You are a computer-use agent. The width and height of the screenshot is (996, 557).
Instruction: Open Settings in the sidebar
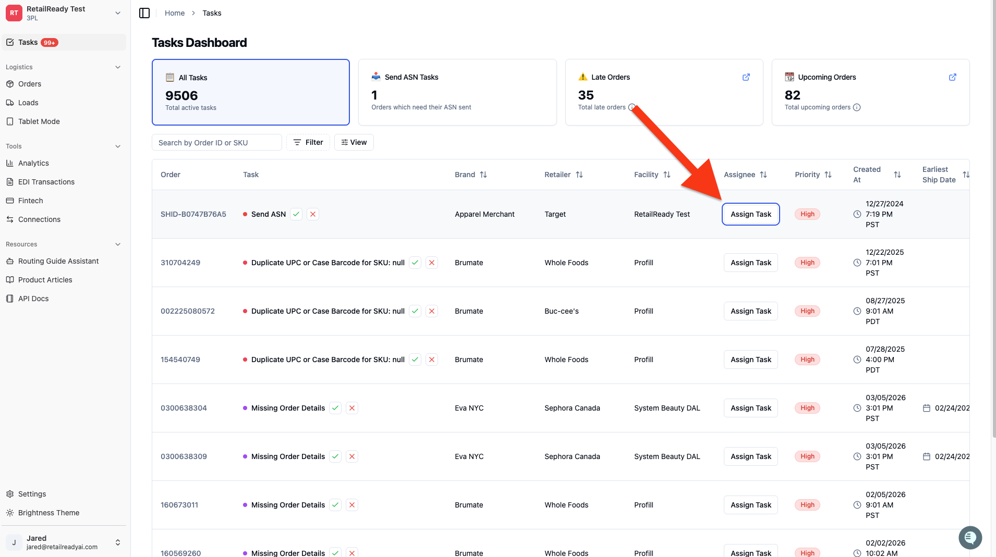click(64, 494)
